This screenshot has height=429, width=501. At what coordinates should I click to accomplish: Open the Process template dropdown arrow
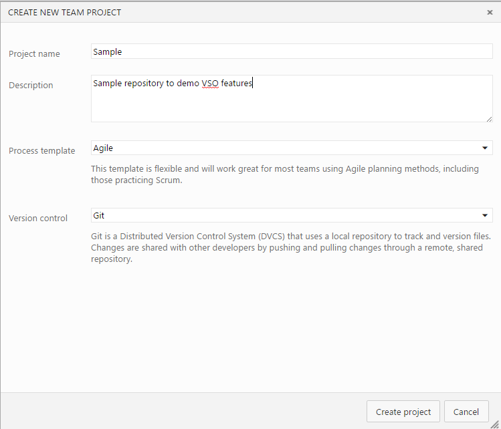tap(484, 148)
